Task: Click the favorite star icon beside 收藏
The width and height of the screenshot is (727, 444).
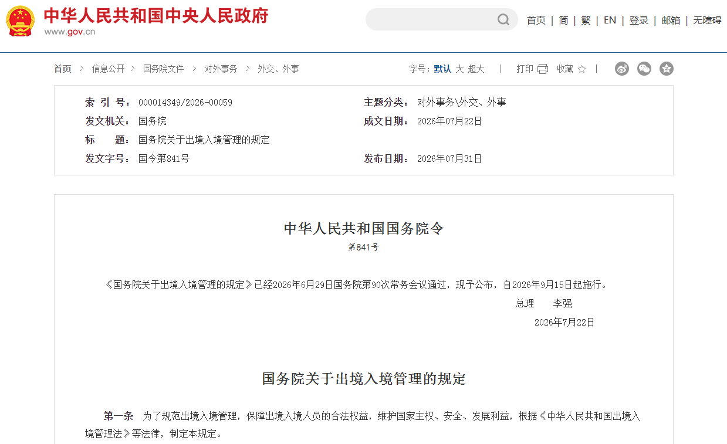Action: point(581,69)
